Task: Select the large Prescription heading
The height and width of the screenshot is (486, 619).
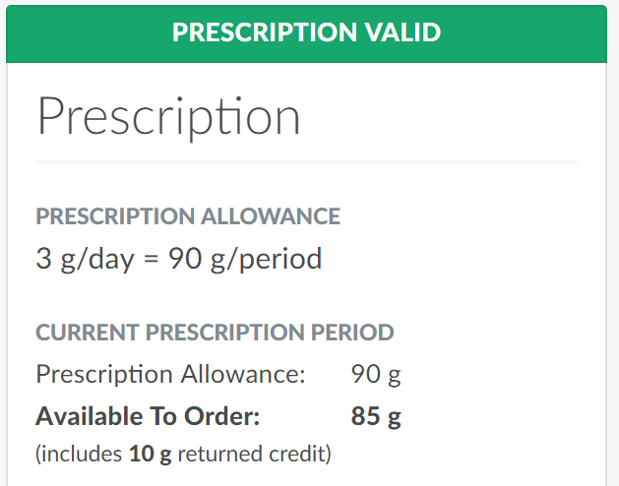Action: tap(168, 115)
